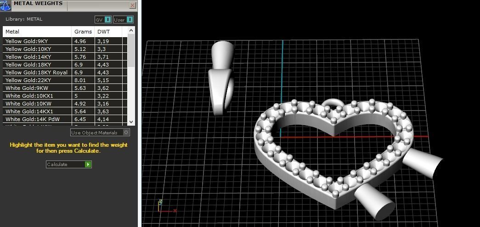480x227 pixels.
Task: Select the White Gold:14KX1 row
Action: (x=65, y=111)
